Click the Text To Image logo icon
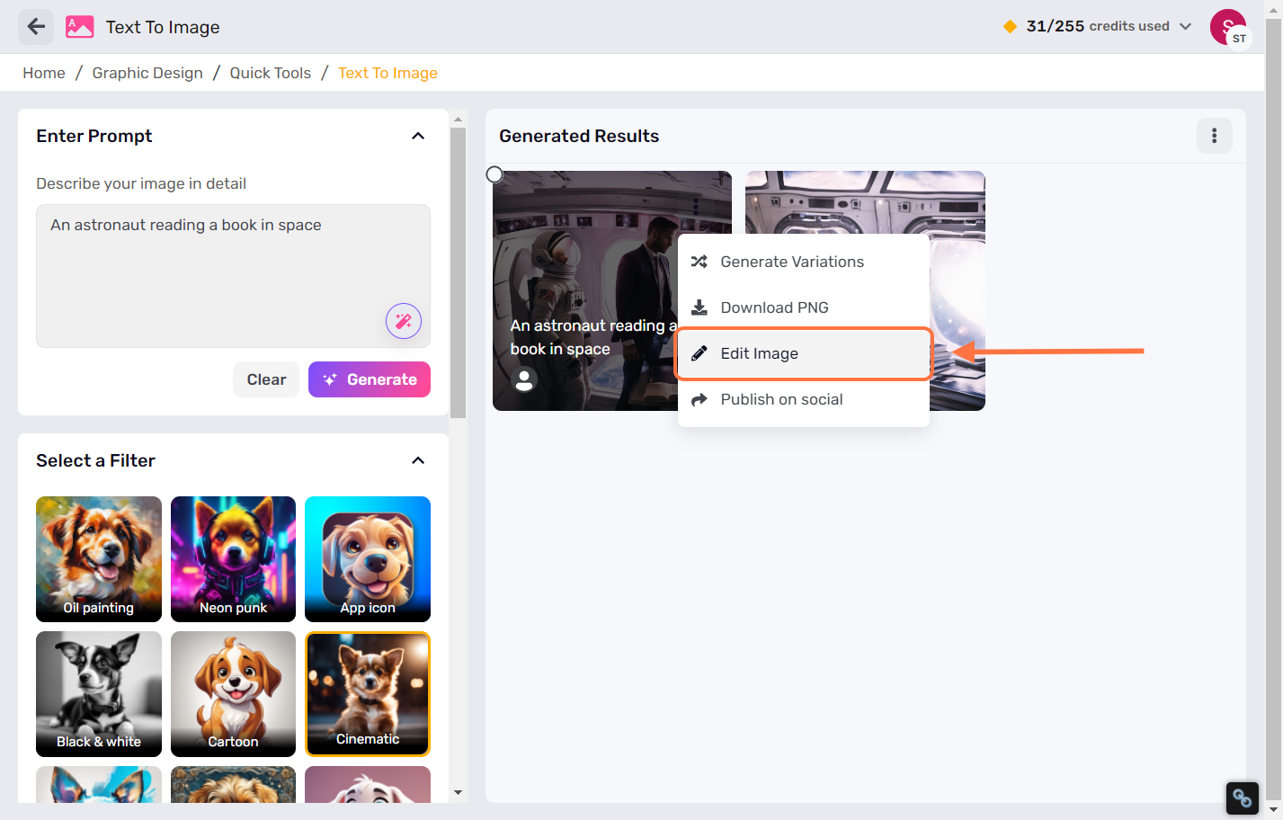The image size is (1283, 820). pos(80,27)
